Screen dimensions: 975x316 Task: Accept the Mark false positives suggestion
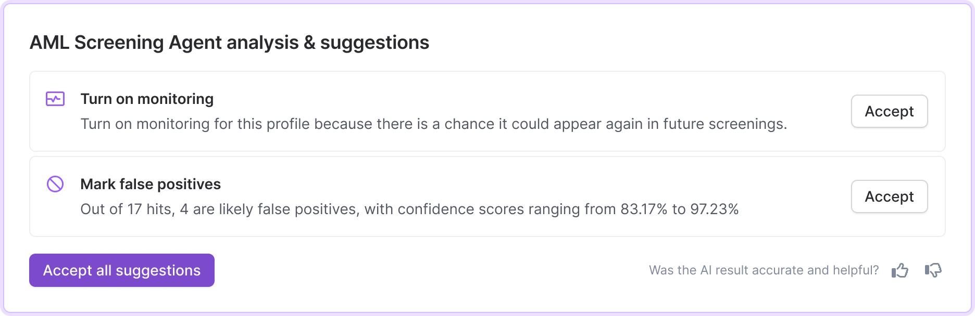889,196
